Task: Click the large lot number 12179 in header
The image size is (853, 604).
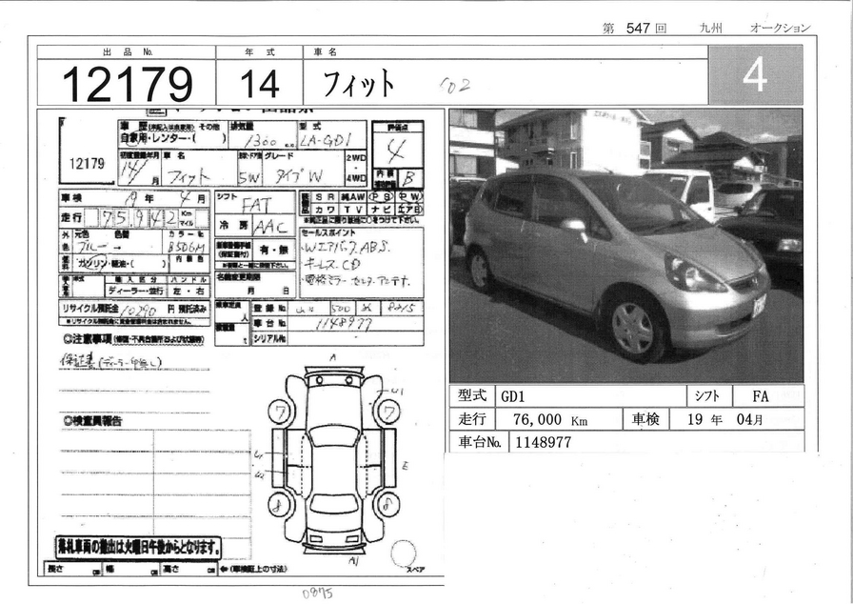Action: (128, 85)
